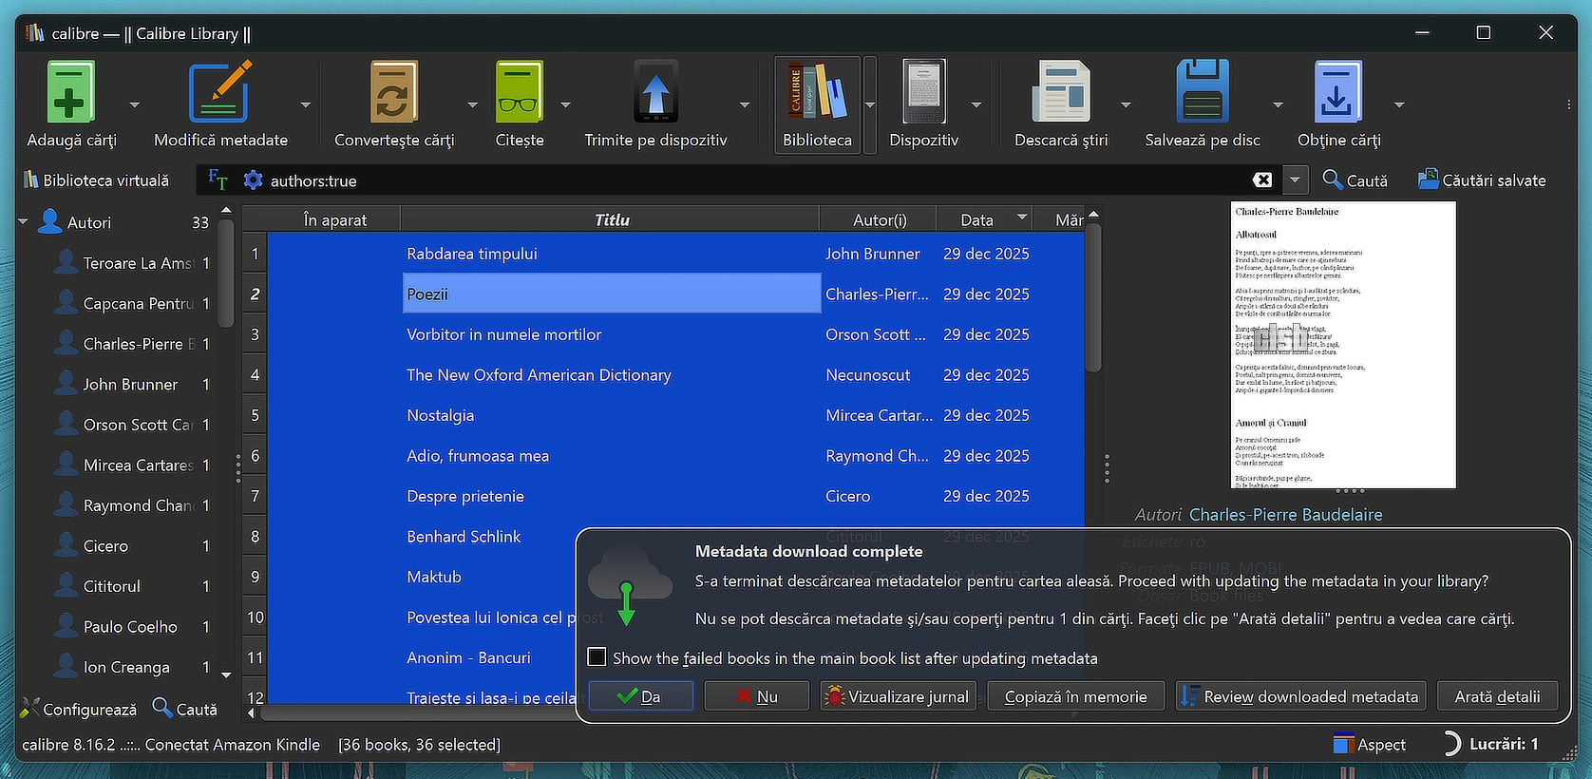The width and height of the screenshot is (1592, 779).
Task: Open search preferences gear icon
Action: coord(253,180)
